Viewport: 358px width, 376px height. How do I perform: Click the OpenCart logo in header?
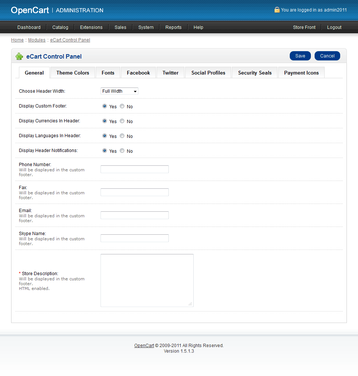(x=30, y=10)
